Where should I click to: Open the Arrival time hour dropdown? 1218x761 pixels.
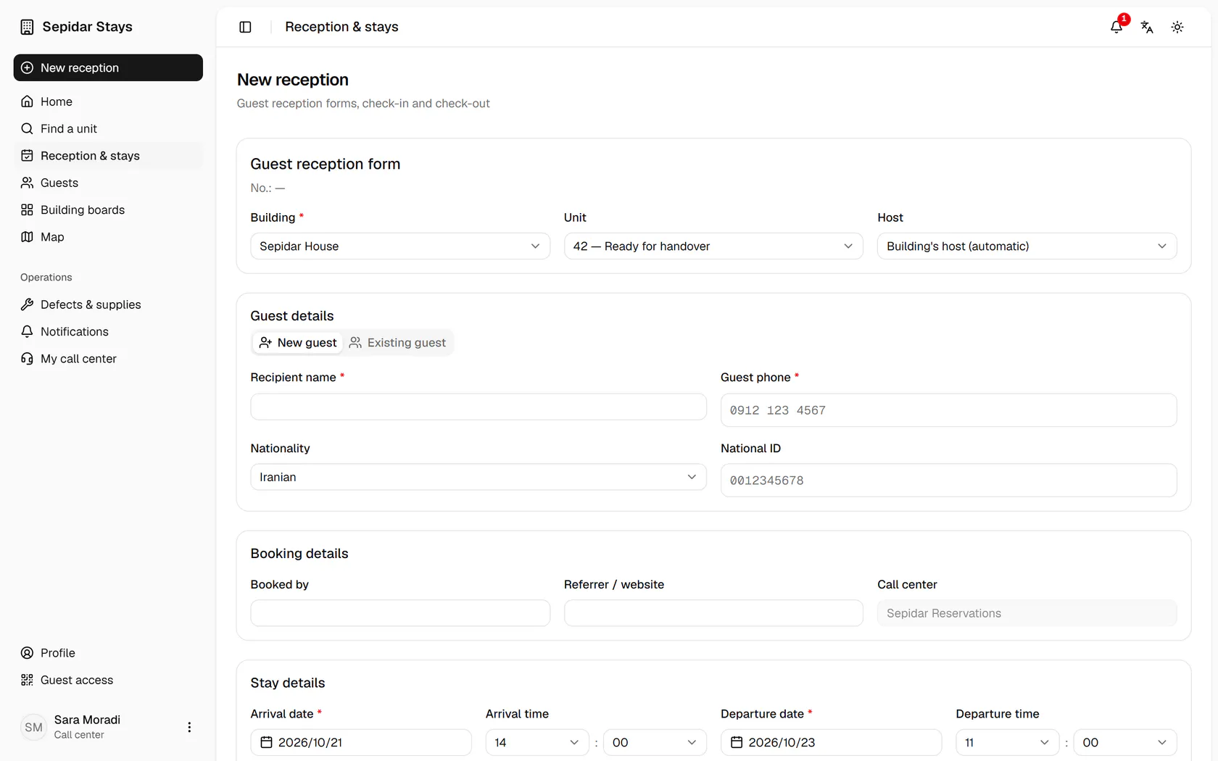[x=537, y=742]
